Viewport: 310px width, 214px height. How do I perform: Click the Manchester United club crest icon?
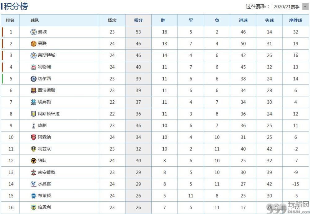(33, 44)
